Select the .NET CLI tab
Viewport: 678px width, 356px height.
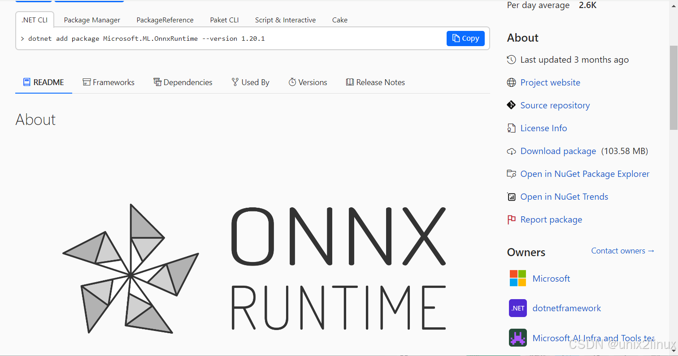(35, 20)
